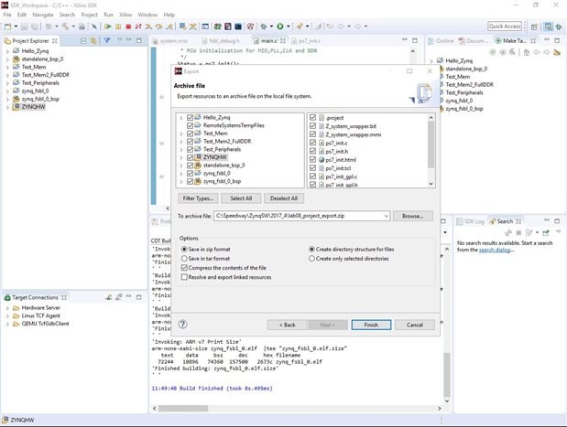This screenshot has width=567, height=427.
Task: Open the To archive file path dropdown
Action: coord(387,216)
